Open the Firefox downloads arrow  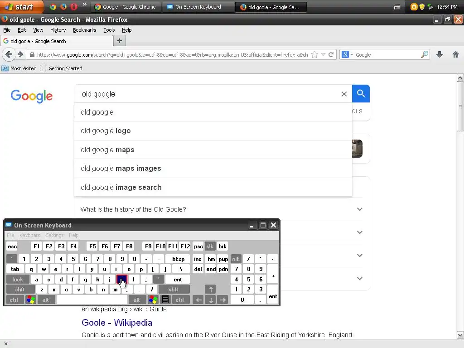440,54
